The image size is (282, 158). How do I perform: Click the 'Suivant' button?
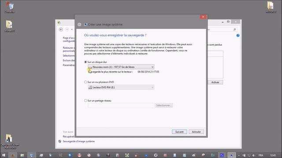179,132
